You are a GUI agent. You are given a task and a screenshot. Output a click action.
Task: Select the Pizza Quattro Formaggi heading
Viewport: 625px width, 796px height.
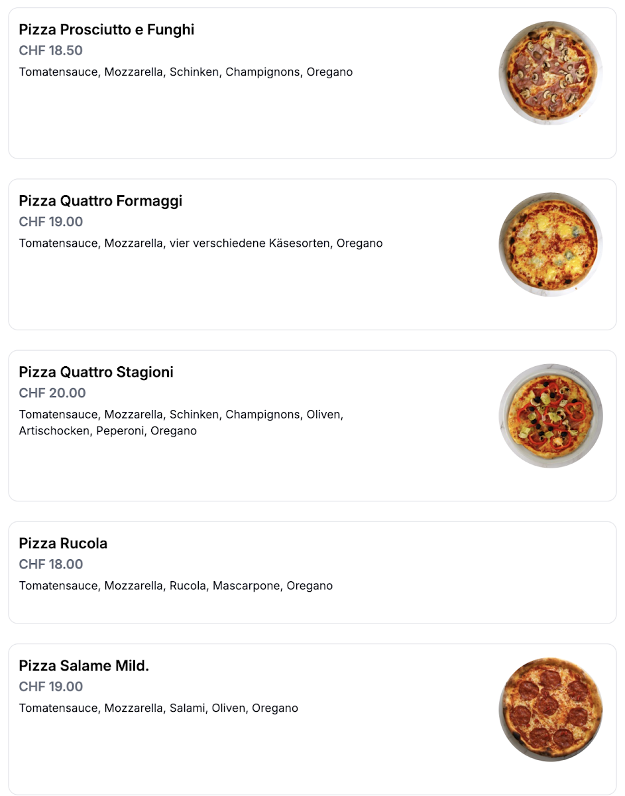click(100, 201)
